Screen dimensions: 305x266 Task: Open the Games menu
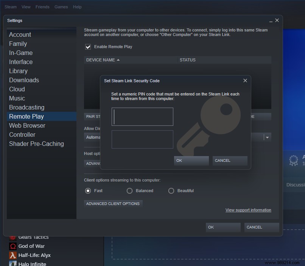(61, 6)
